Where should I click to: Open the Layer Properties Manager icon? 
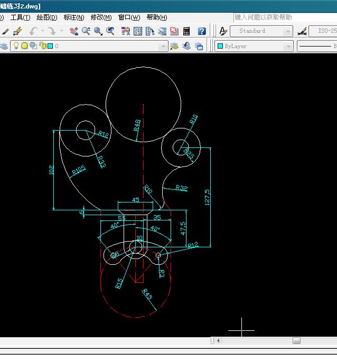[4, 46]
